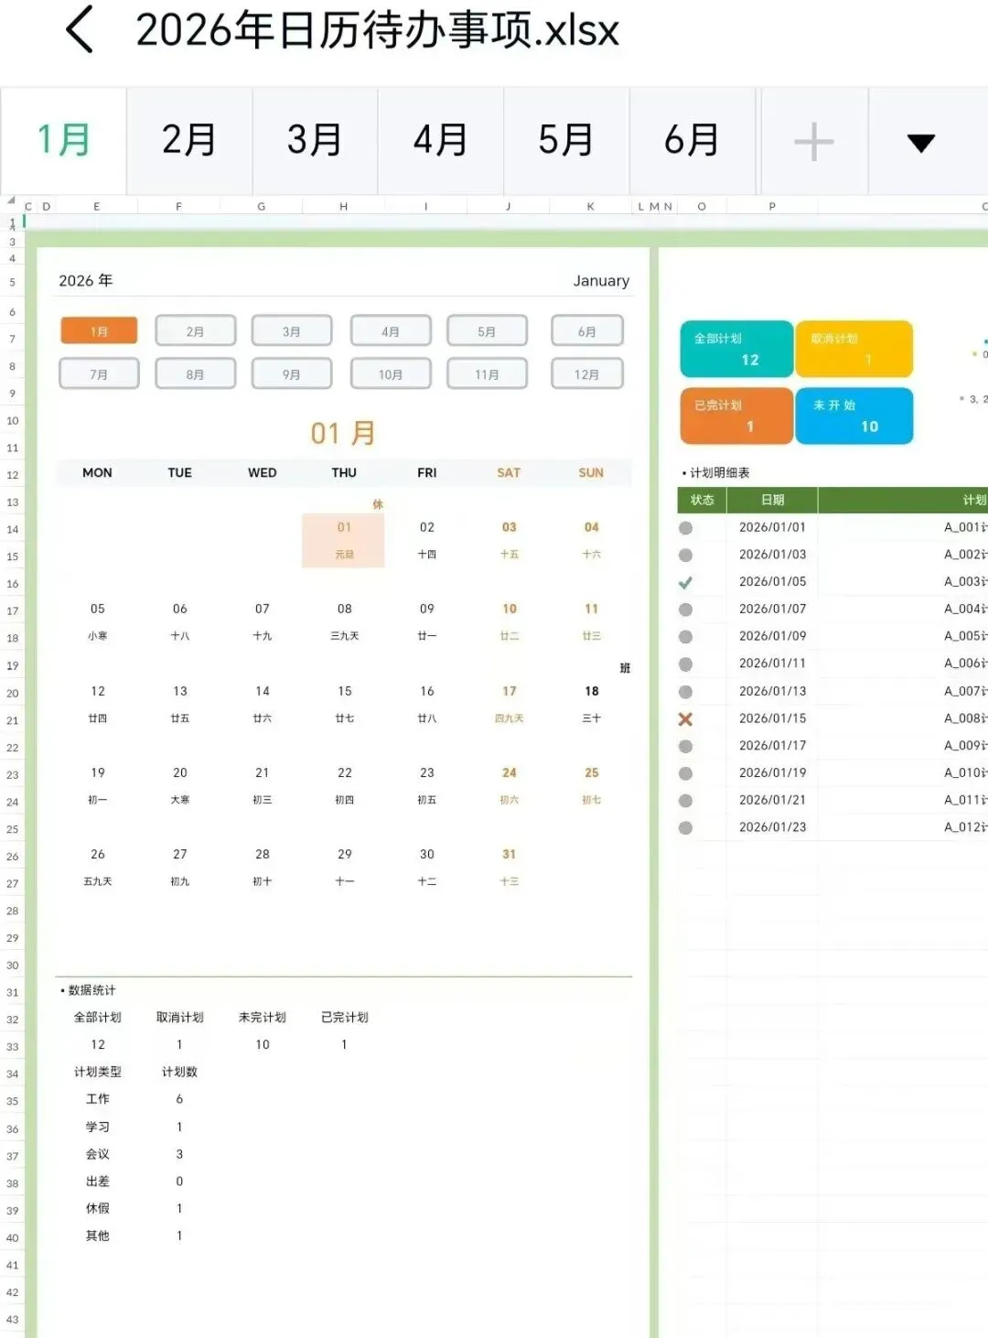Select the orange 已完计划 card
Screen dimensions: 988x1338
736,415
